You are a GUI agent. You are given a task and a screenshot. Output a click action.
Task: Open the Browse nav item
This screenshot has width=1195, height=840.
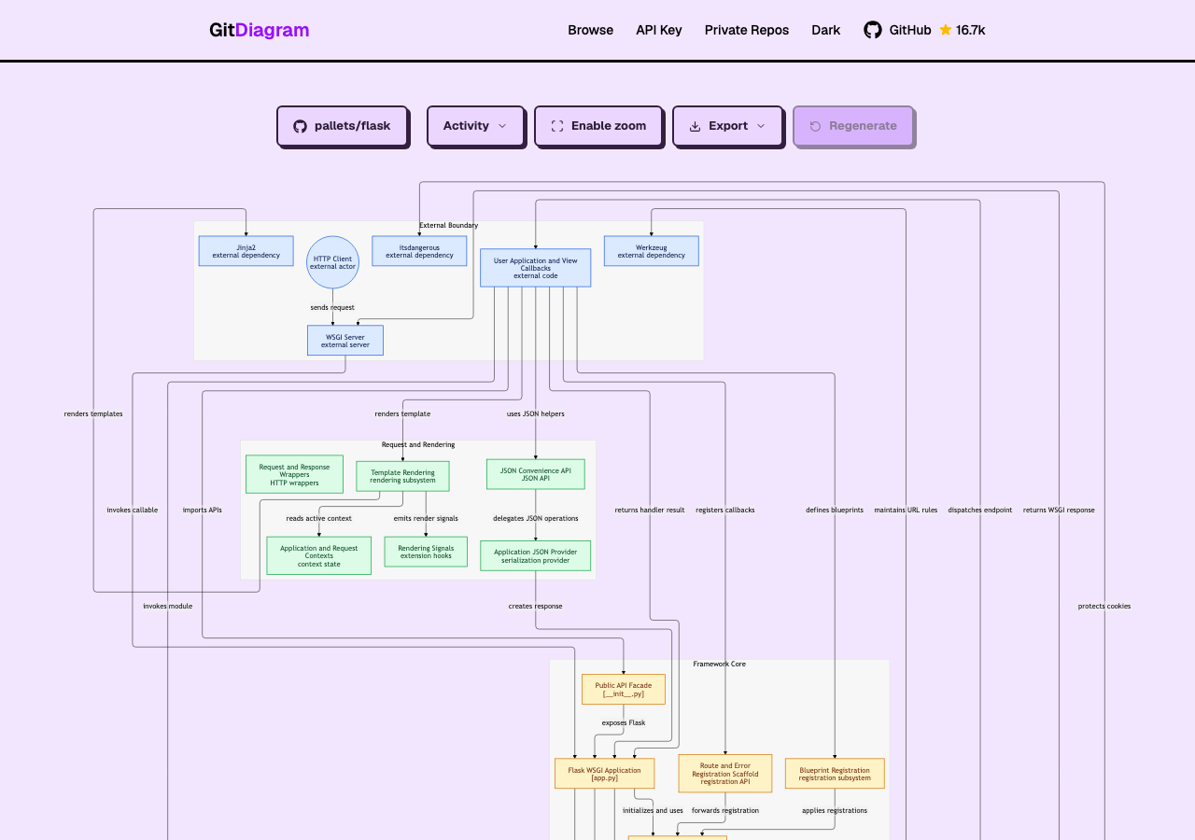coord(590,30)
